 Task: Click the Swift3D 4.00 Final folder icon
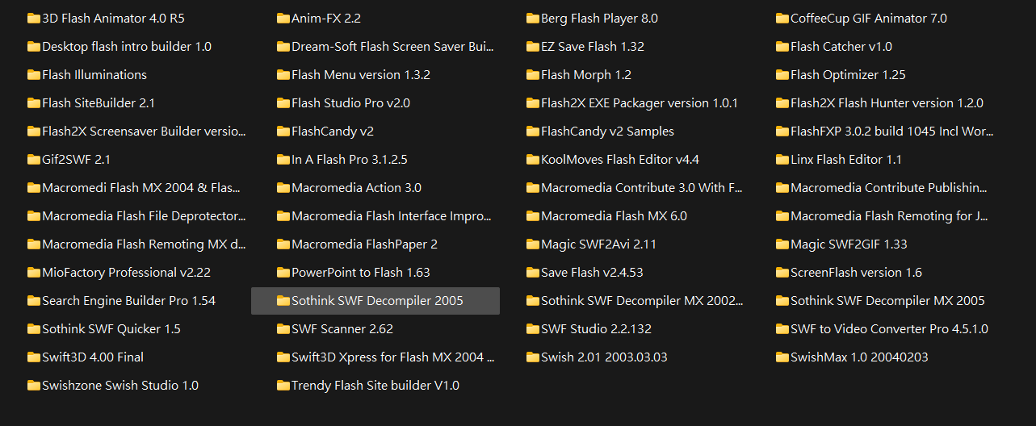coord(33,357)
